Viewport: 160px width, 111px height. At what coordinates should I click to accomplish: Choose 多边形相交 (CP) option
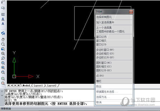point(114,54)
